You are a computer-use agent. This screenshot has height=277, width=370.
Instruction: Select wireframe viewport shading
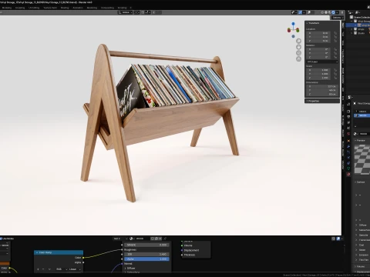(x=322, y=12)
